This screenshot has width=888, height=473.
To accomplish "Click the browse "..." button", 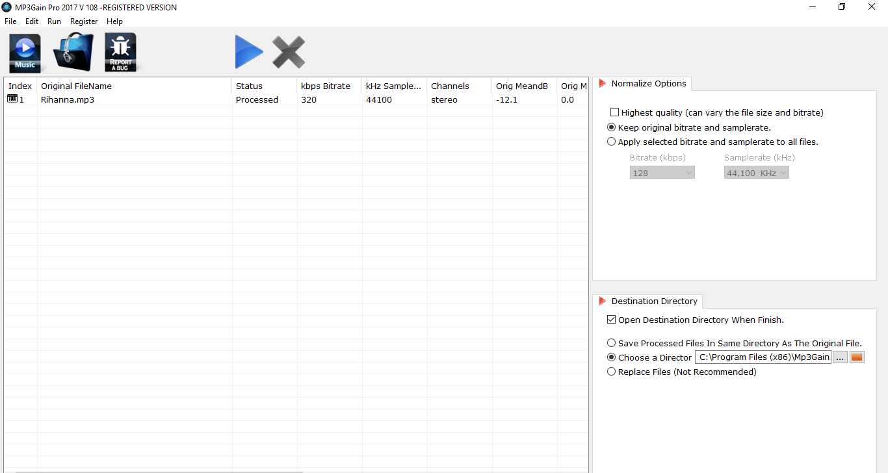I will [840, 357].
